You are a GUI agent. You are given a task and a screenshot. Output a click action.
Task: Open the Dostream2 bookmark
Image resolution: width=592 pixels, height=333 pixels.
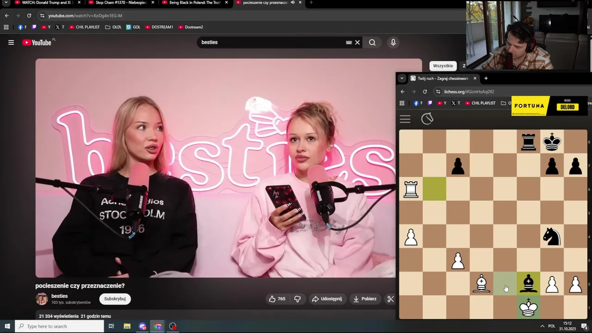191,27
